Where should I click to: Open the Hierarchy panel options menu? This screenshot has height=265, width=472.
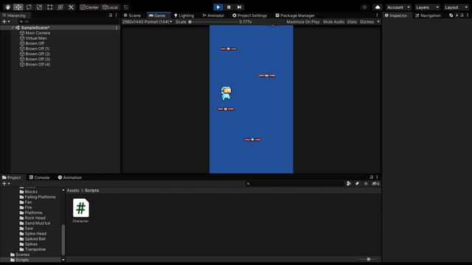point(117,15)
